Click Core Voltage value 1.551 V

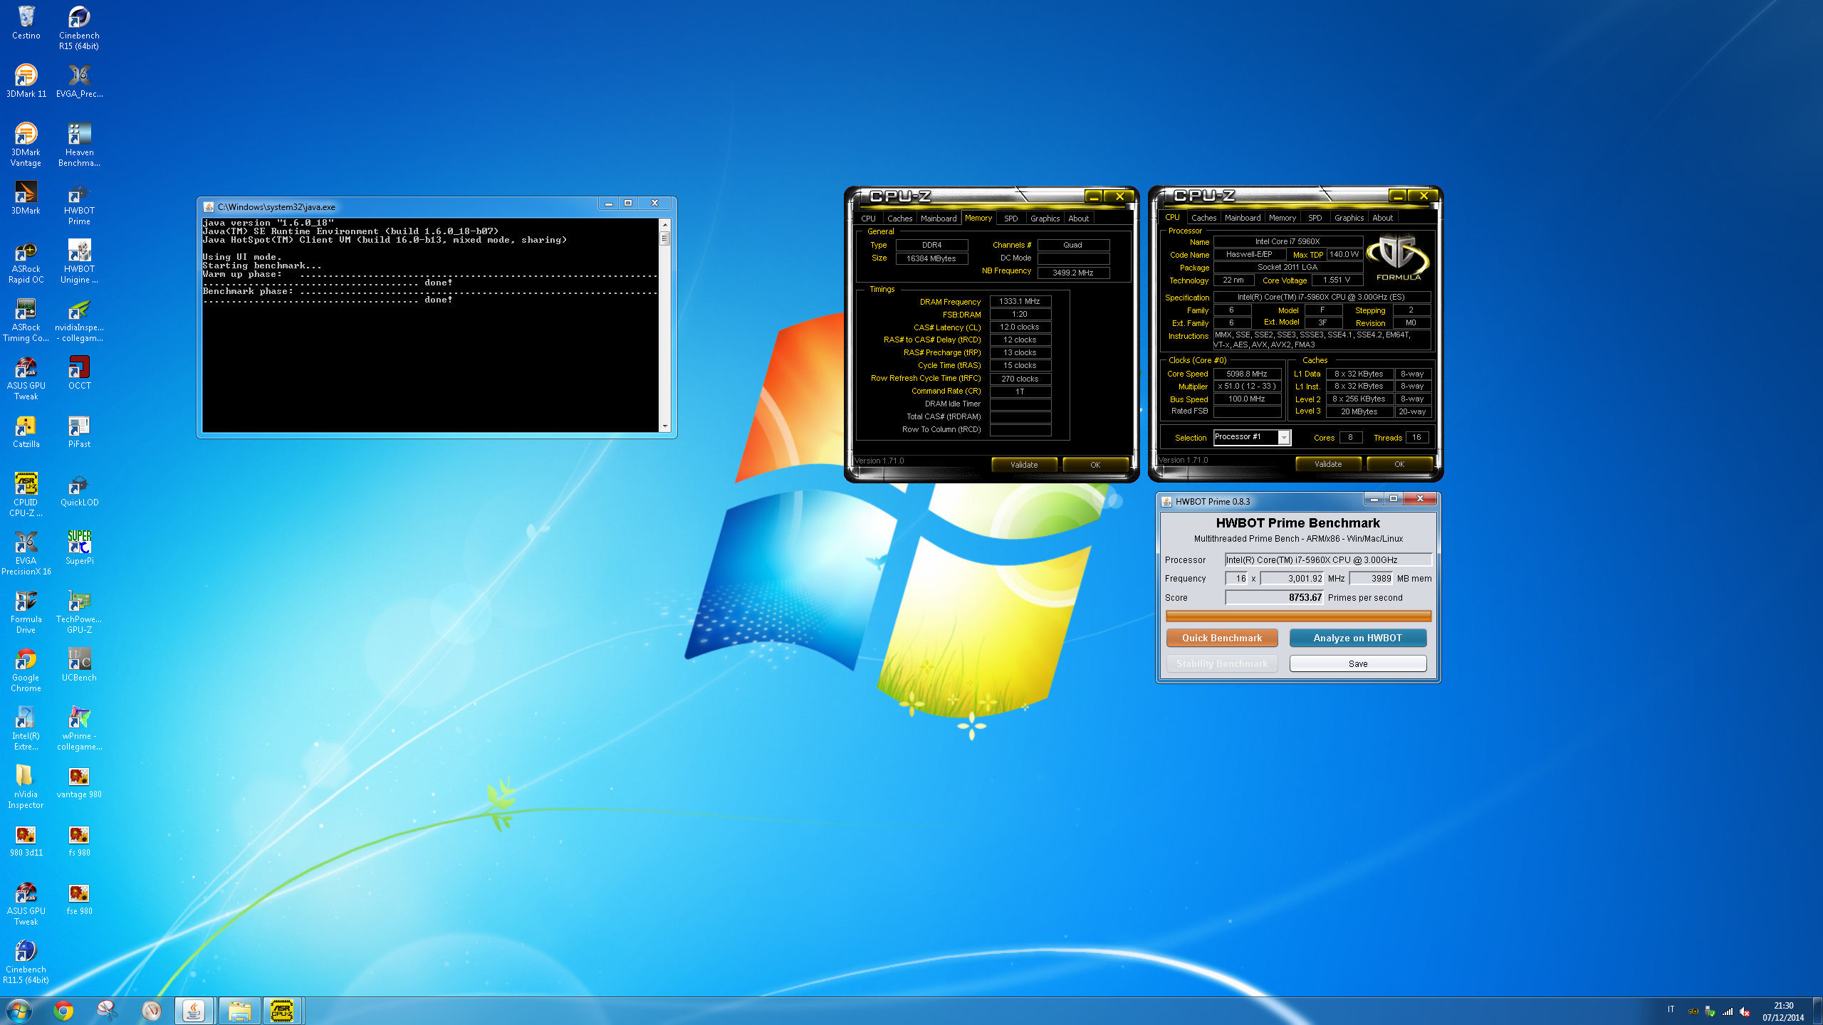(1336, 280)
